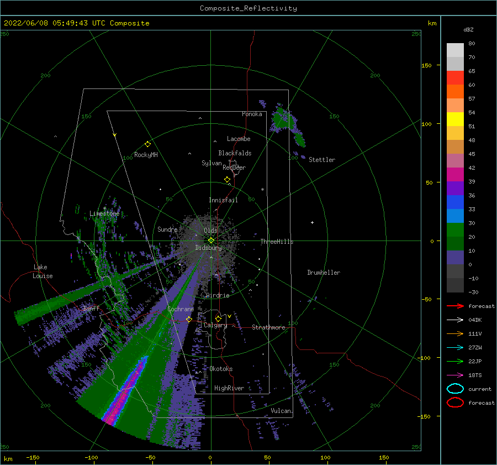Click the yellow diamond marker below RedDeer
The image size is (497, 465).
[x=228, y=180]
